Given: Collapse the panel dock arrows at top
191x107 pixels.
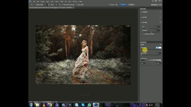Looking at the screenshot, I should click(161, 7).
